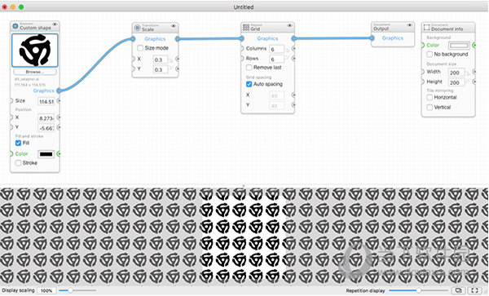Click Width output port on Document info
This screenshot has width=489, height=296.
474,72
